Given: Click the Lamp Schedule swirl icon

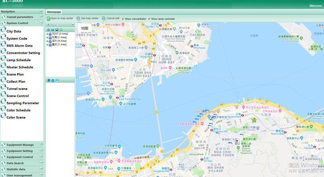Looking at the screenshot, I should point(3,60).
